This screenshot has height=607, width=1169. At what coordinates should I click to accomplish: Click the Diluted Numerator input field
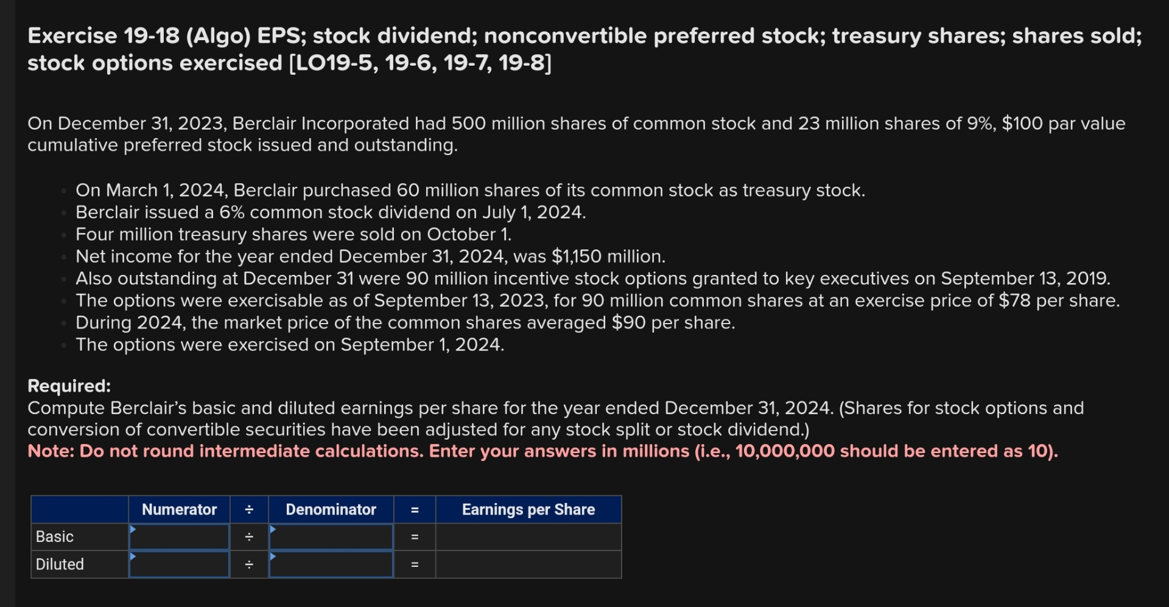(179, 564)
